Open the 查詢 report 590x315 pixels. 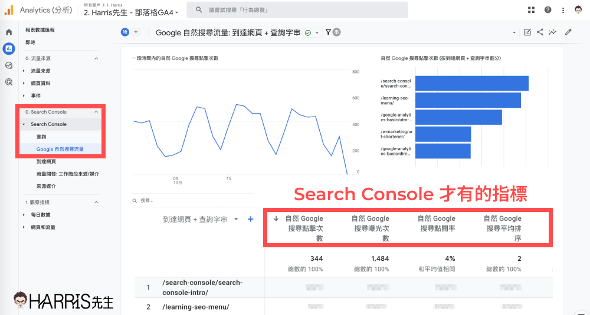[41, 137]
